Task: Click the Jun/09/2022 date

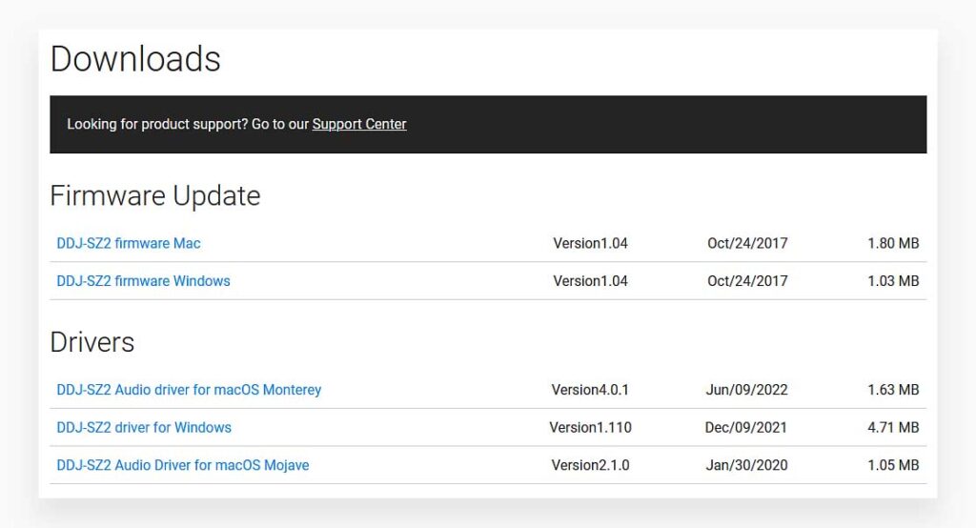Action: pyautogui.click(x=746, y=390)
